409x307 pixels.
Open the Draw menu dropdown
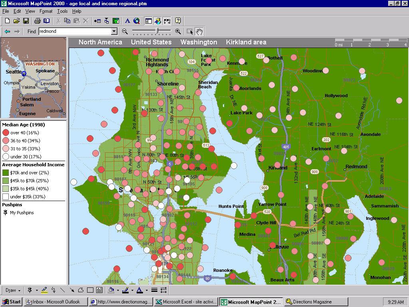13,290
